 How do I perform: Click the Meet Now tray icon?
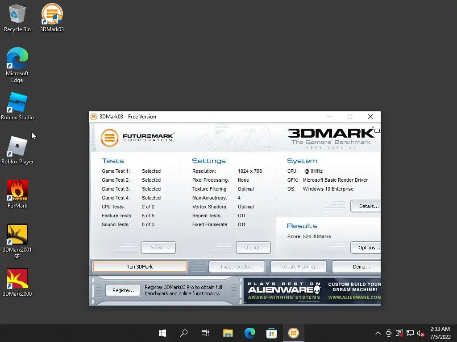(x=389, y=333)
